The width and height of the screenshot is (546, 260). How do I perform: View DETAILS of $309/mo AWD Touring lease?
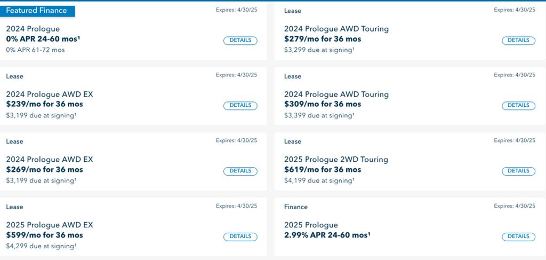pyautogui.click(x=518, y=106)
